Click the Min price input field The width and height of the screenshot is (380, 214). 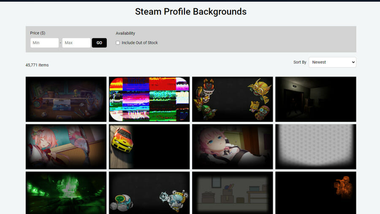(x=44, y=43)
